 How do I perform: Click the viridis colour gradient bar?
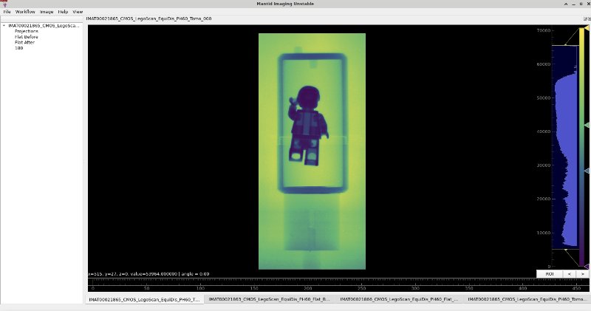(x=581, y=147)
